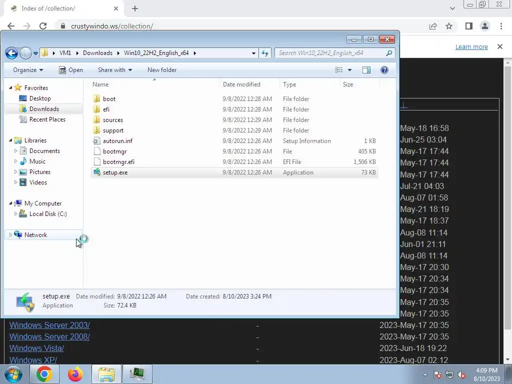The image size is (512, 384).
Task: Click the Chrome address bar URL
Action: [x=112, y=26]
